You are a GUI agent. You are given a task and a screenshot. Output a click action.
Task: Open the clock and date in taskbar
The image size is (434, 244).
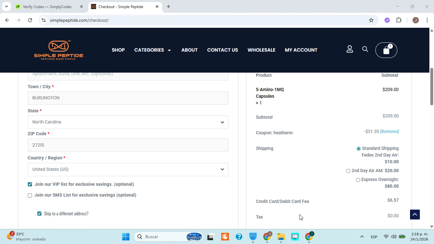(420, 236)
